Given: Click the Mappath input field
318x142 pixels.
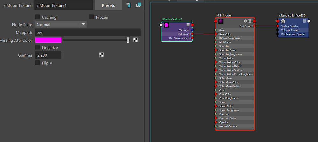Looking at the screenshot, I should coord(88,32).
